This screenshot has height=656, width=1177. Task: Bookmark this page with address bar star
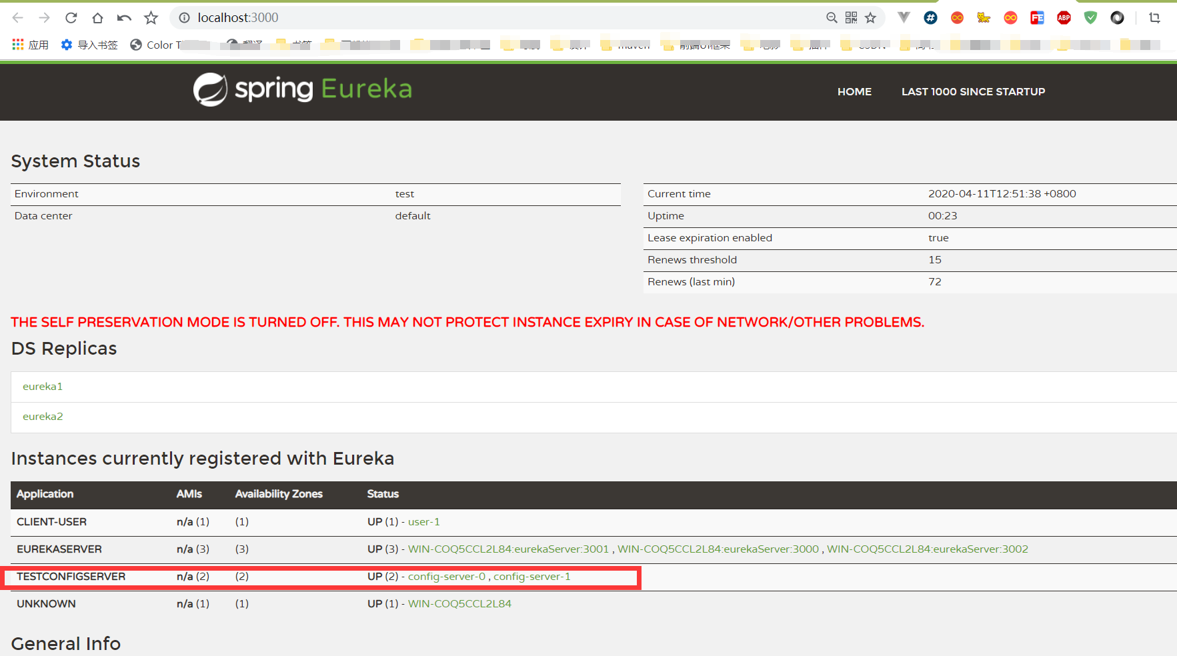(x=870, y=18)
